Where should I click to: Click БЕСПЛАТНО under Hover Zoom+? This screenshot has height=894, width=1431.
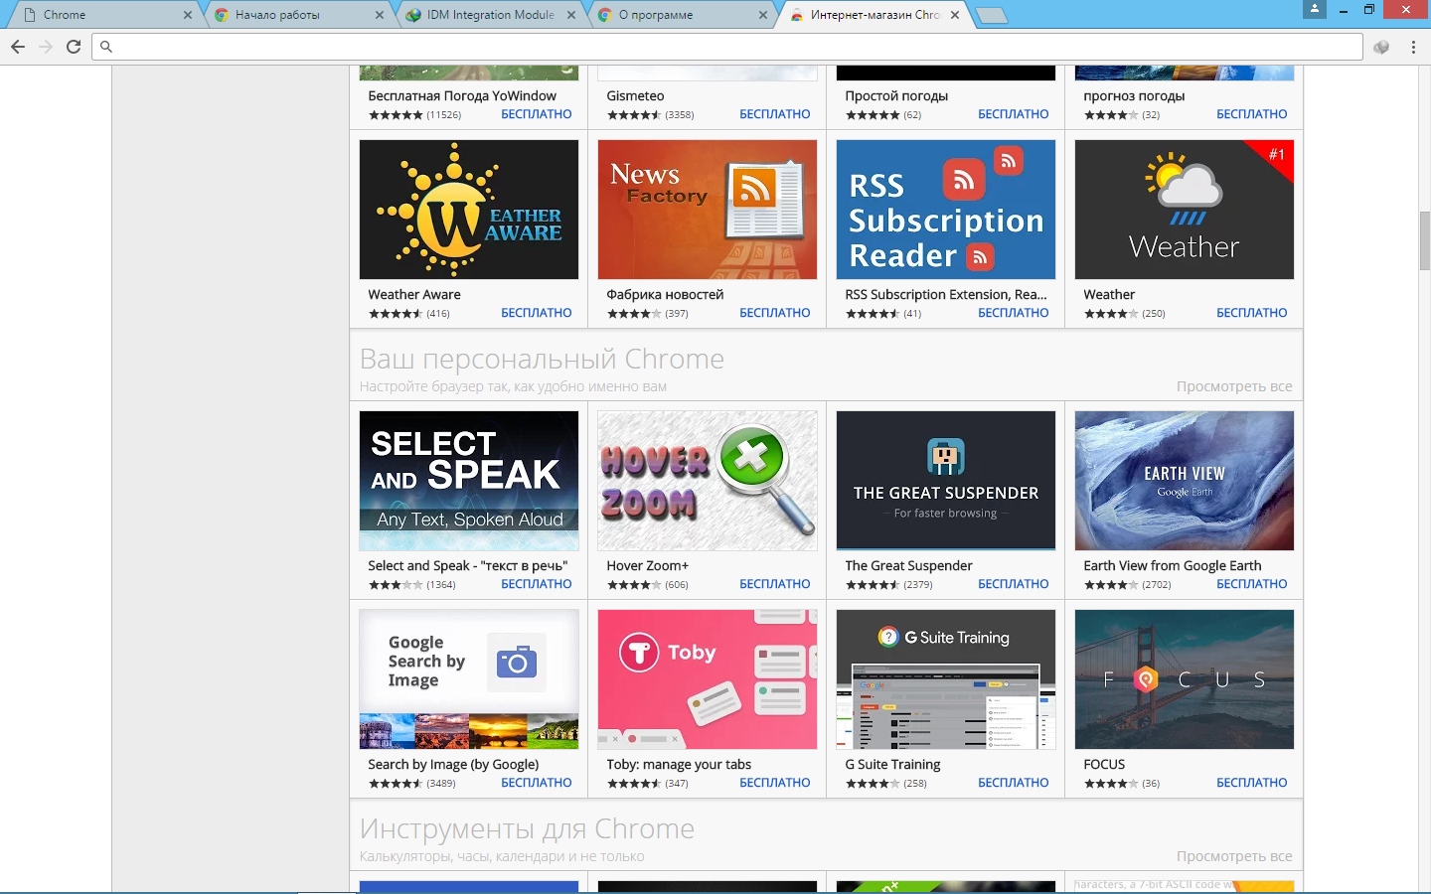[775, 584]
